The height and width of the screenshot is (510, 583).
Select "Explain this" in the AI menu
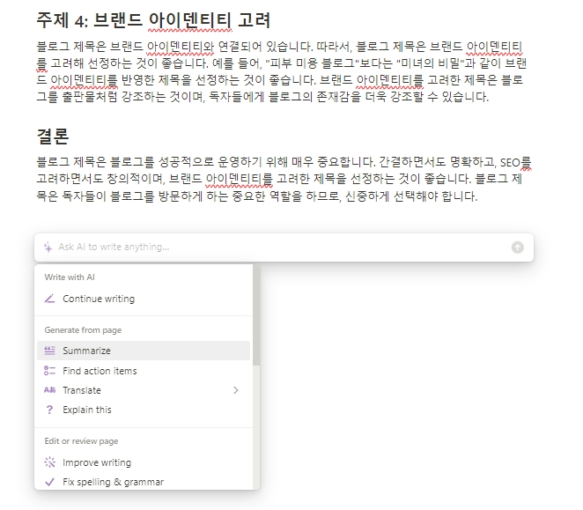pyautogui.click(x=87, y=410)
